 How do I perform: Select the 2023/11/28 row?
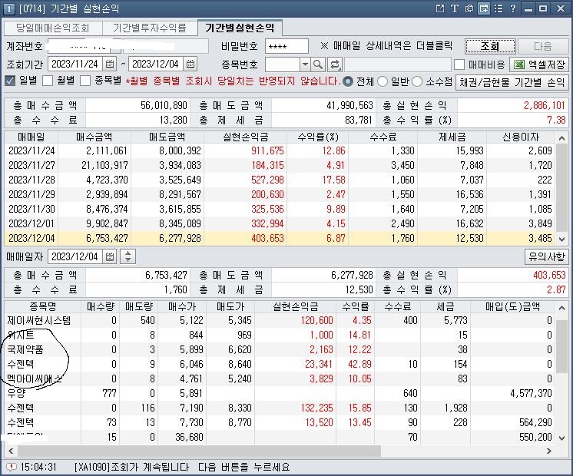coord(280,180)
